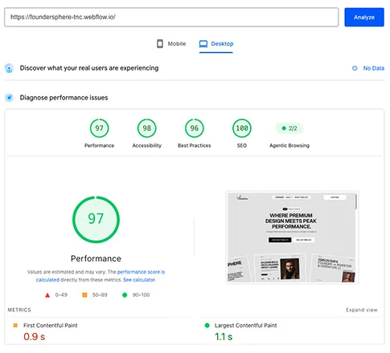This screenshot has height=353, width=390.
Task: Click the desktop laptop icon
Action: [203, 43]
